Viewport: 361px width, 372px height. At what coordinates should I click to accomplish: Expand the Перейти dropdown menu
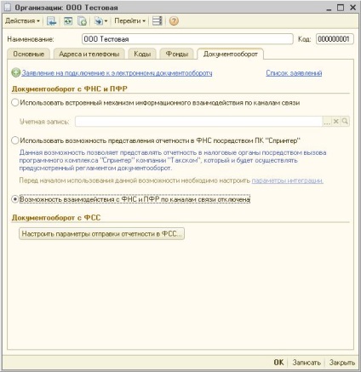tap(130, 21)
